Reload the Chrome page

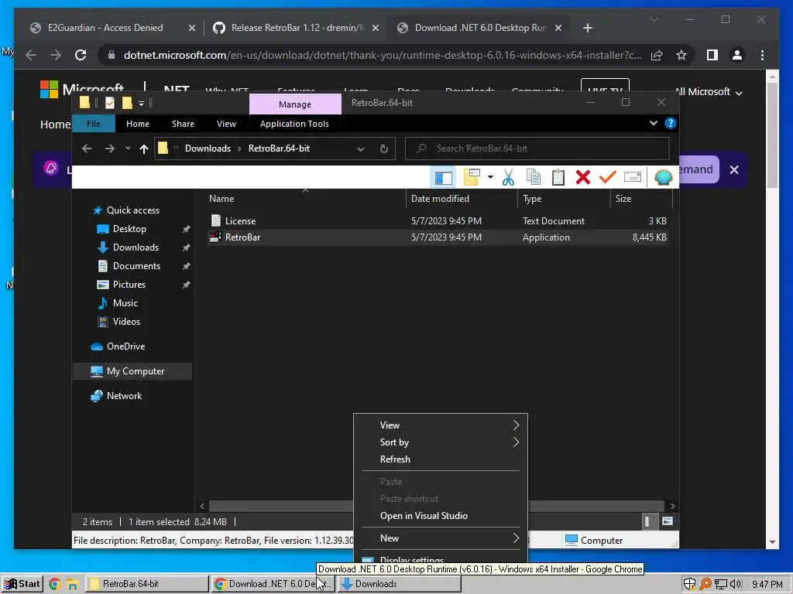pyautogui.click(x=81, y=55)
